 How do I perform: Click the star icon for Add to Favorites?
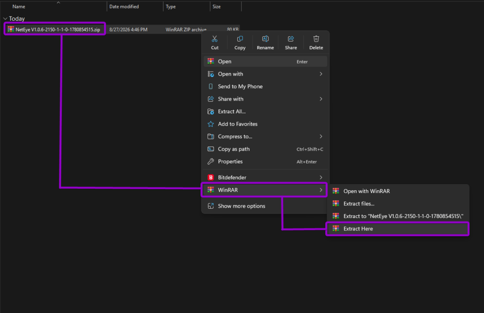pos(211,124)
